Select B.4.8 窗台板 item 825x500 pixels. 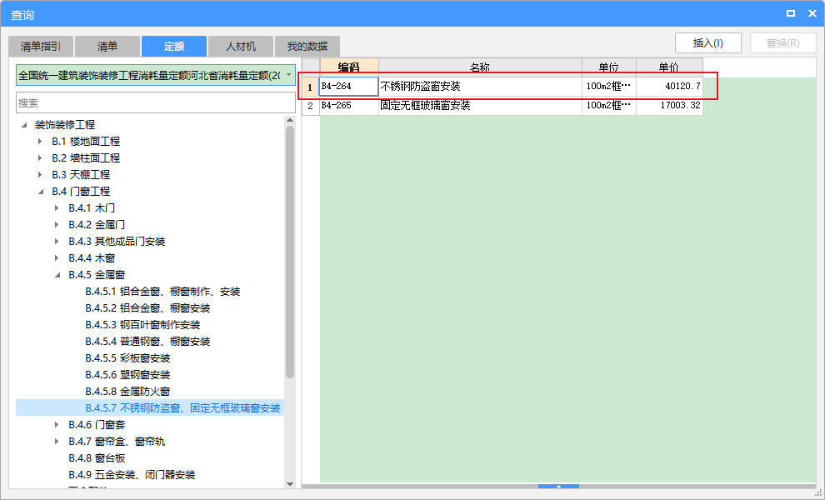(x=97, y=458)
